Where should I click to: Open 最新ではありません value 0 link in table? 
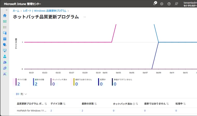click(145, 111)
